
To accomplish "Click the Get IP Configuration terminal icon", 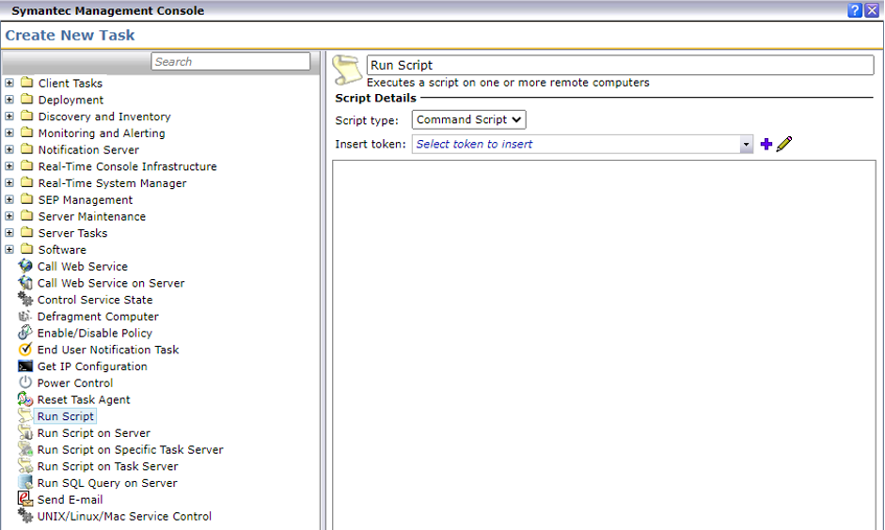I will 25,366.
